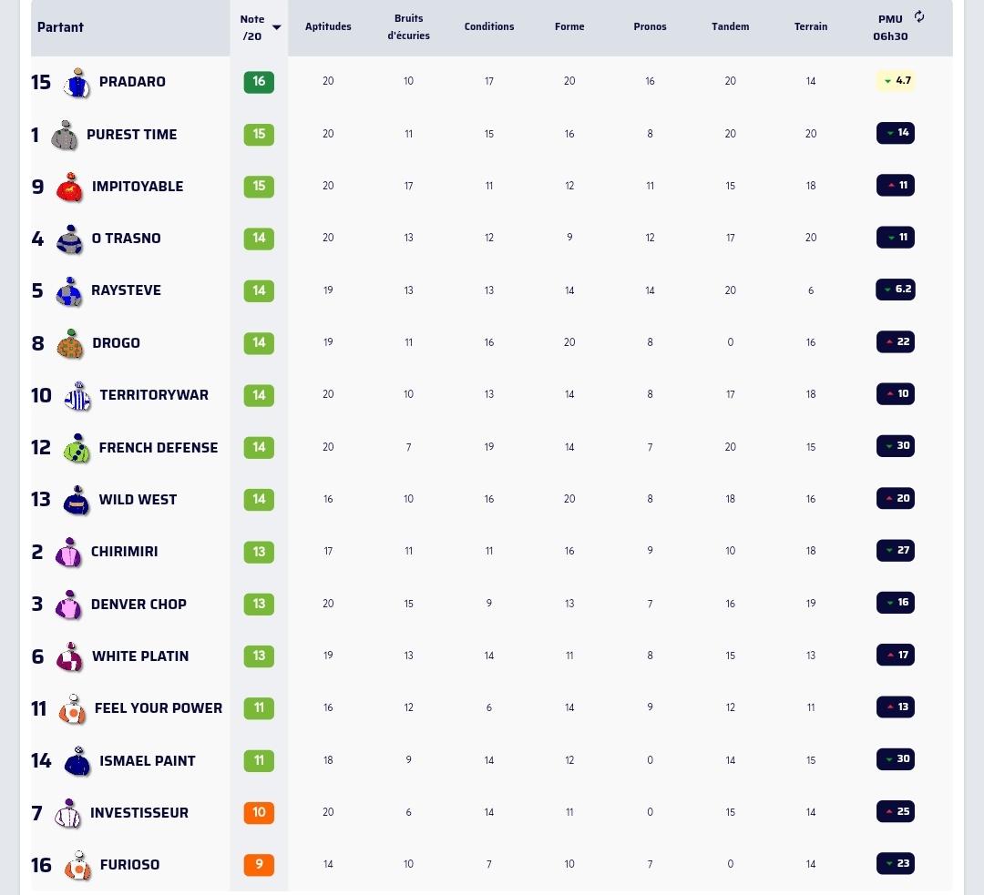Open the WILD WEST horse link

point(138,499)
